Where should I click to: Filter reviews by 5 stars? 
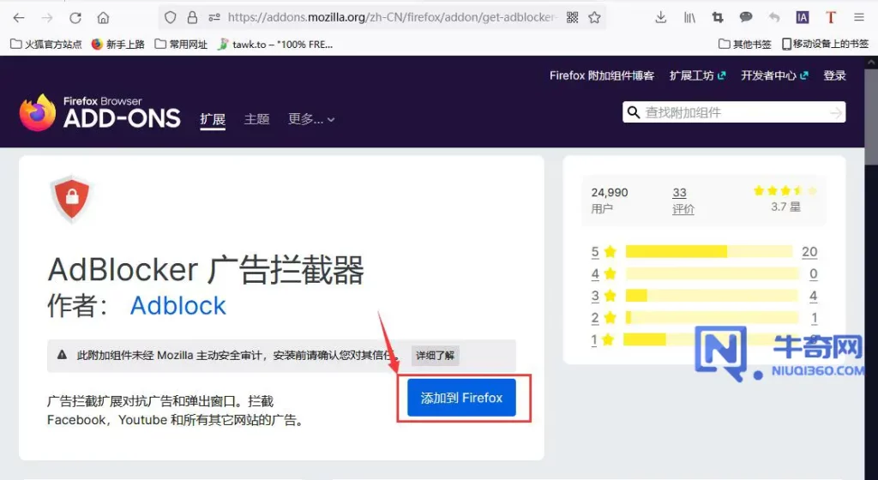tap(604, 252)
